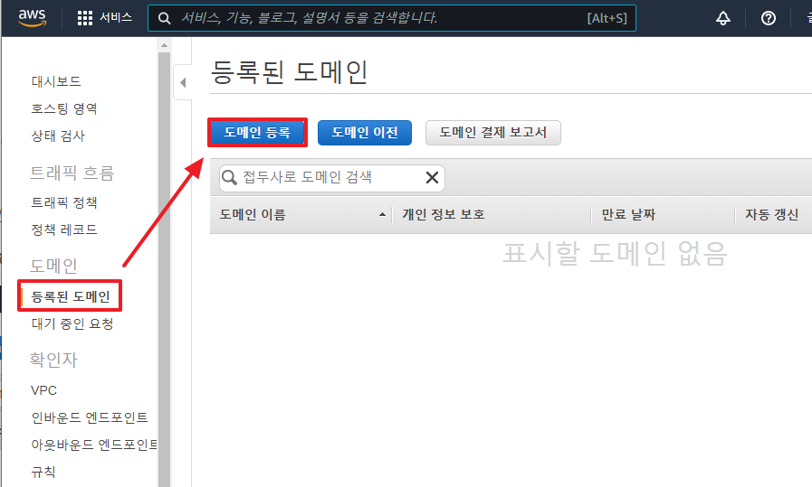The height and width of the screenshot is (487, 812).
Task: Go to 대시보드 in sidebar
Action: coord(56,81)
